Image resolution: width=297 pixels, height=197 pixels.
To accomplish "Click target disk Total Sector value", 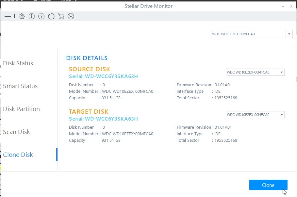I will point(226,140).
